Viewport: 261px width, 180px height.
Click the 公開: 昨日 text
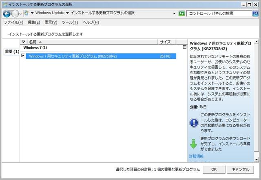[198, 107]
